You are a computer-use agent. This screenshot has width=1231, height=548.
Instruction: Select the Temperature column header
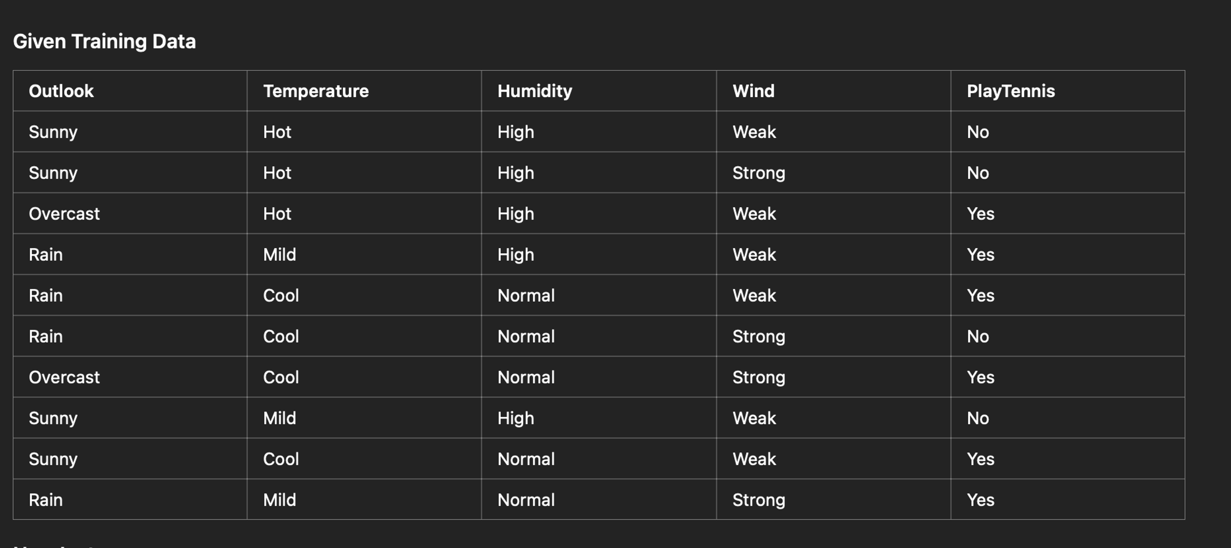click(316, 91)
